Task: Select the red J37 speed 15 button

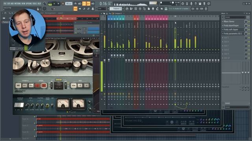Action: pyautogui.click(x=44, y=85)
